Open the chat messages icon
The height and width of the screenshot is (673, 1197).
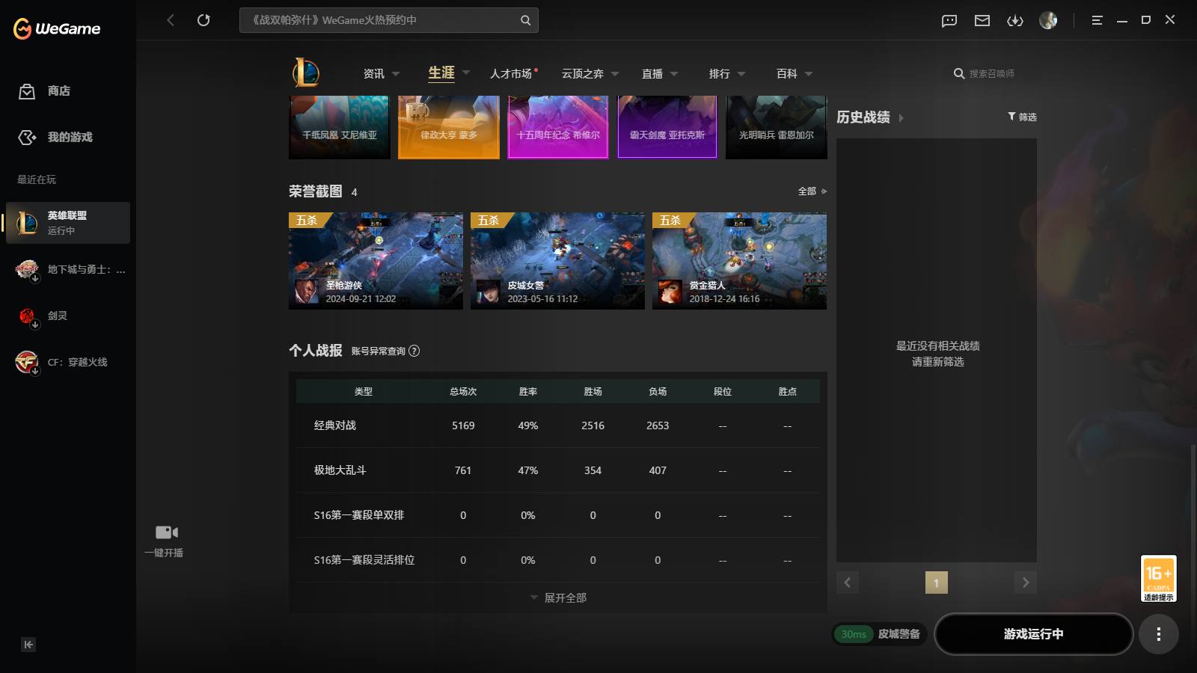pyautogui.click(x=949, y=21)
